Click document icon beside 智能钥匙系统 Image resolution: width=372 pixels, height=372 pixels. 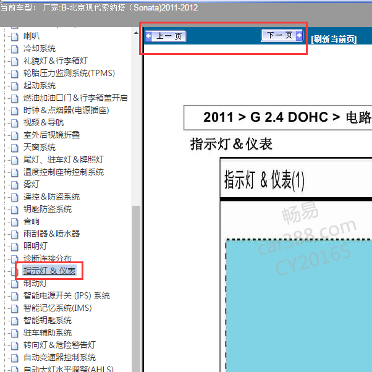click(15, 321)
